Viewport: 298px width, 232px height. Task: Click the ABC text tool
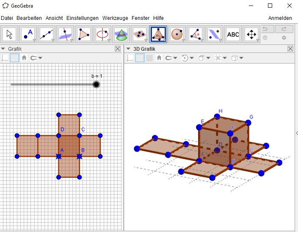[x=233, y=34]
